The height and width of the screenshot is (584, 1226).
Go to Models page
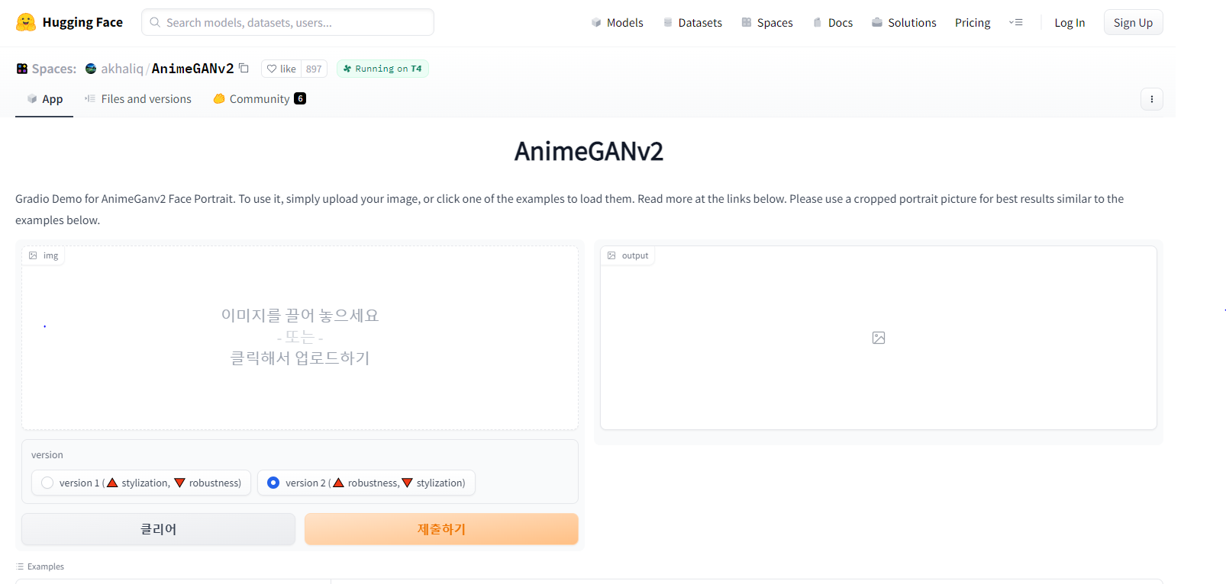click(x=617, y=23)
